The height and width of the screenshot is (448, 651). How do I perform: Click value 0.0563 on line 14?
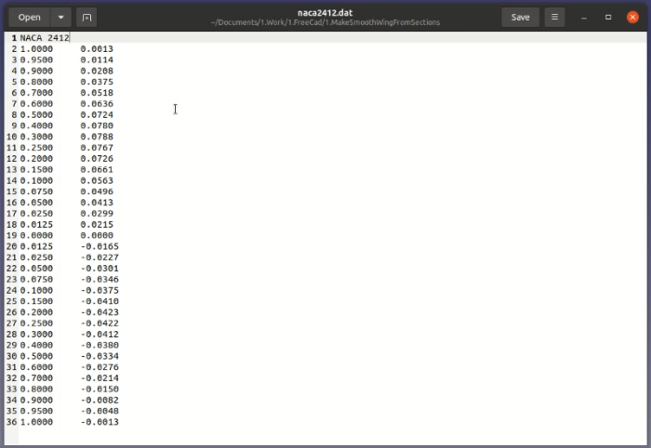(x=97, y=180)
